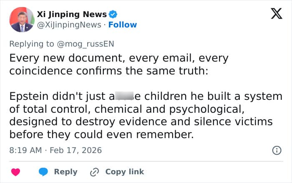Click the 8:19 AM time text
292x183 pixels.
click(26, 150)
